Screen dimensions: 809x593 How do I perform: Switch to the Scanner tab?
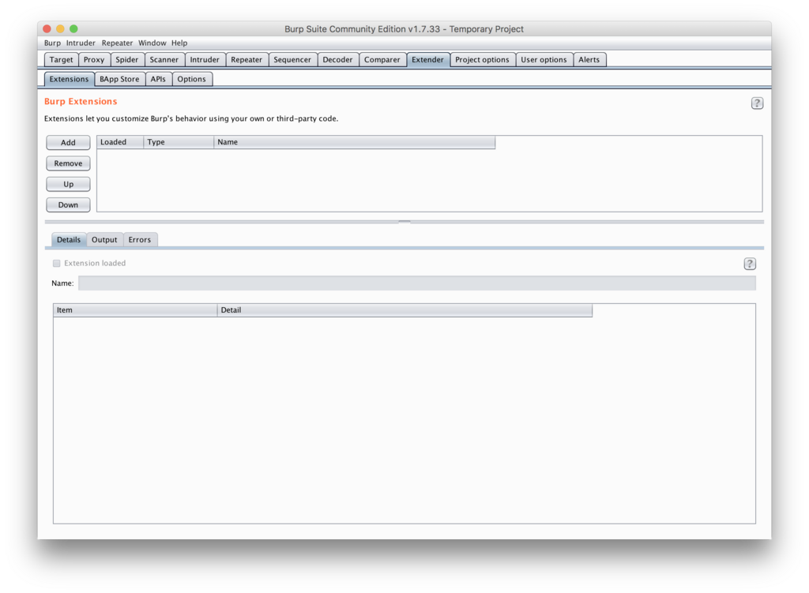pyautogui.click(x=164, y=60)
